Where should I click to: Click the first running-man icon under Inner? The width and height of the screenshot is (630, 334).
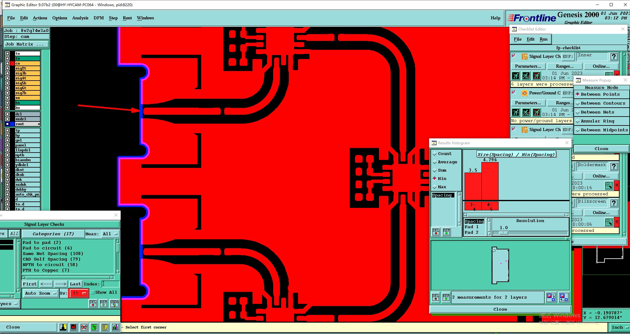click(516, 76)
